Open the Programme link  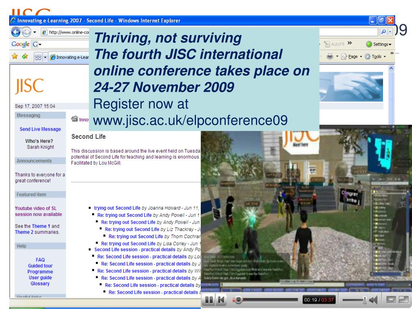click(40, 272)
